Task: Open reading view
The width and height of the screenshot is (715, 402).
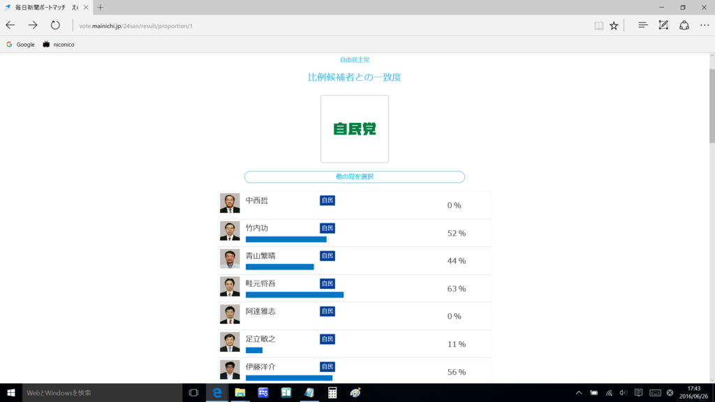Action: click(x=598, y=26)
